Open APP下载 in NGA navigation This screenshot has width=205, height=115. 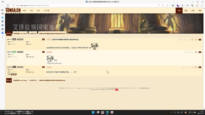47,10
